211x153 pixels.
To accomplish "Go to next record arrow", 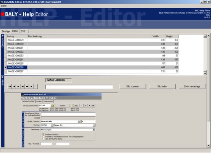I will point(18,86).
